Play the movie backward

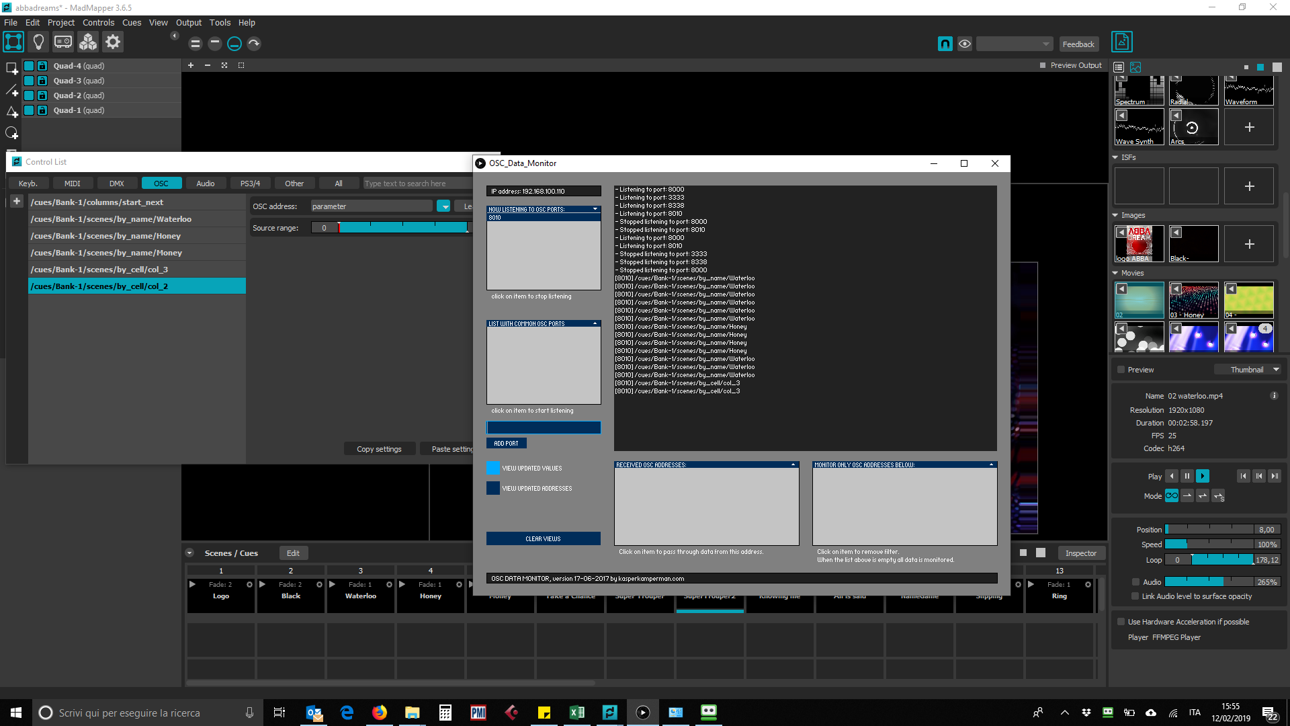click(x=1172, y=476)
